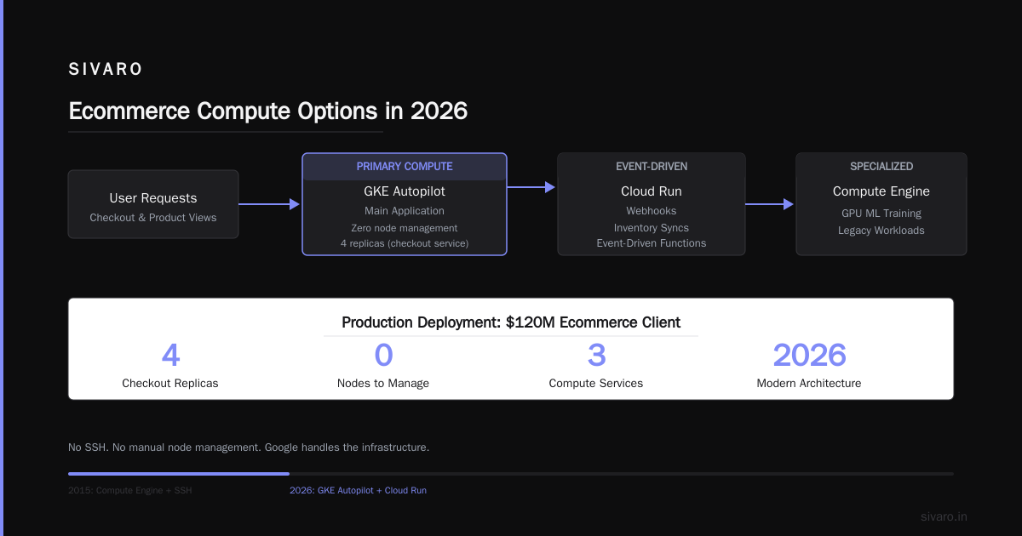Click the 2026: GKE Autopilot + Cloud Run label

click(358, 491)
